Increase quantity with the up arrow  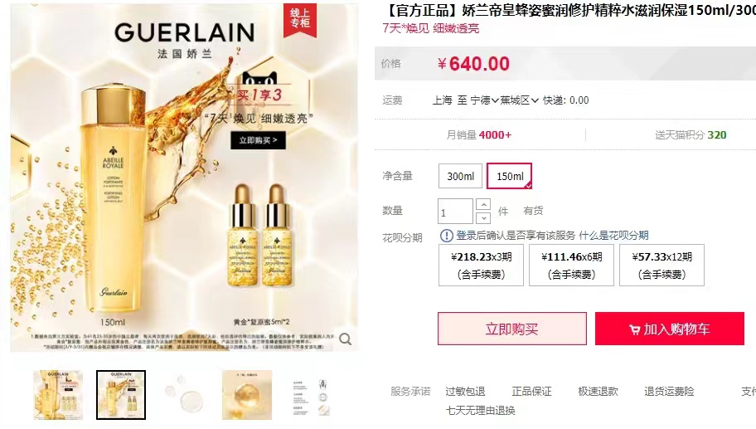click(x=483, y=204)
